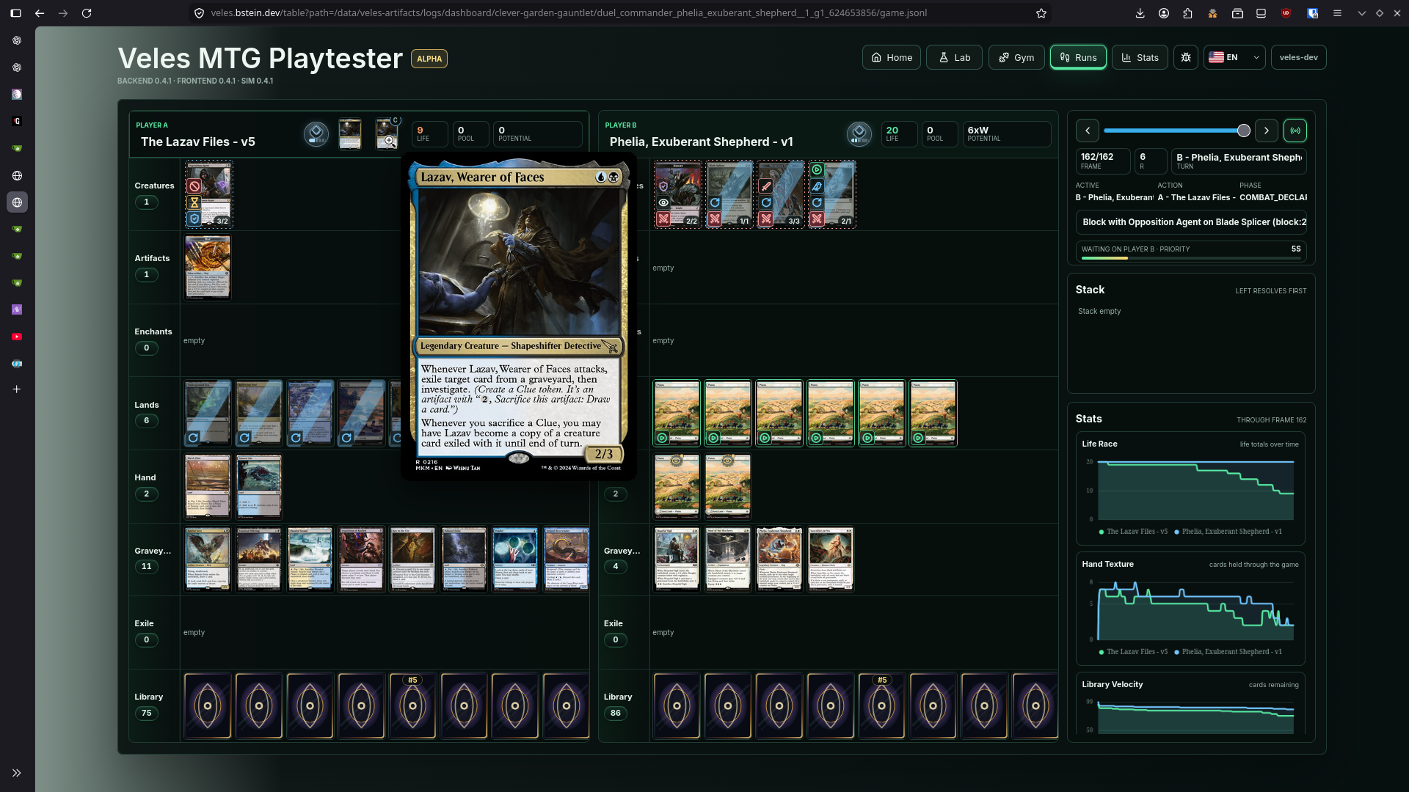Click the no-entry icon on Opposition Agent
Viewport: 1409px width, 792px height.
tap(194, 186)
